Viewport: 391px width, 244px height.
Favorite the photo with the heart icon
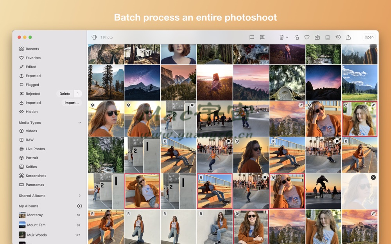307,37
